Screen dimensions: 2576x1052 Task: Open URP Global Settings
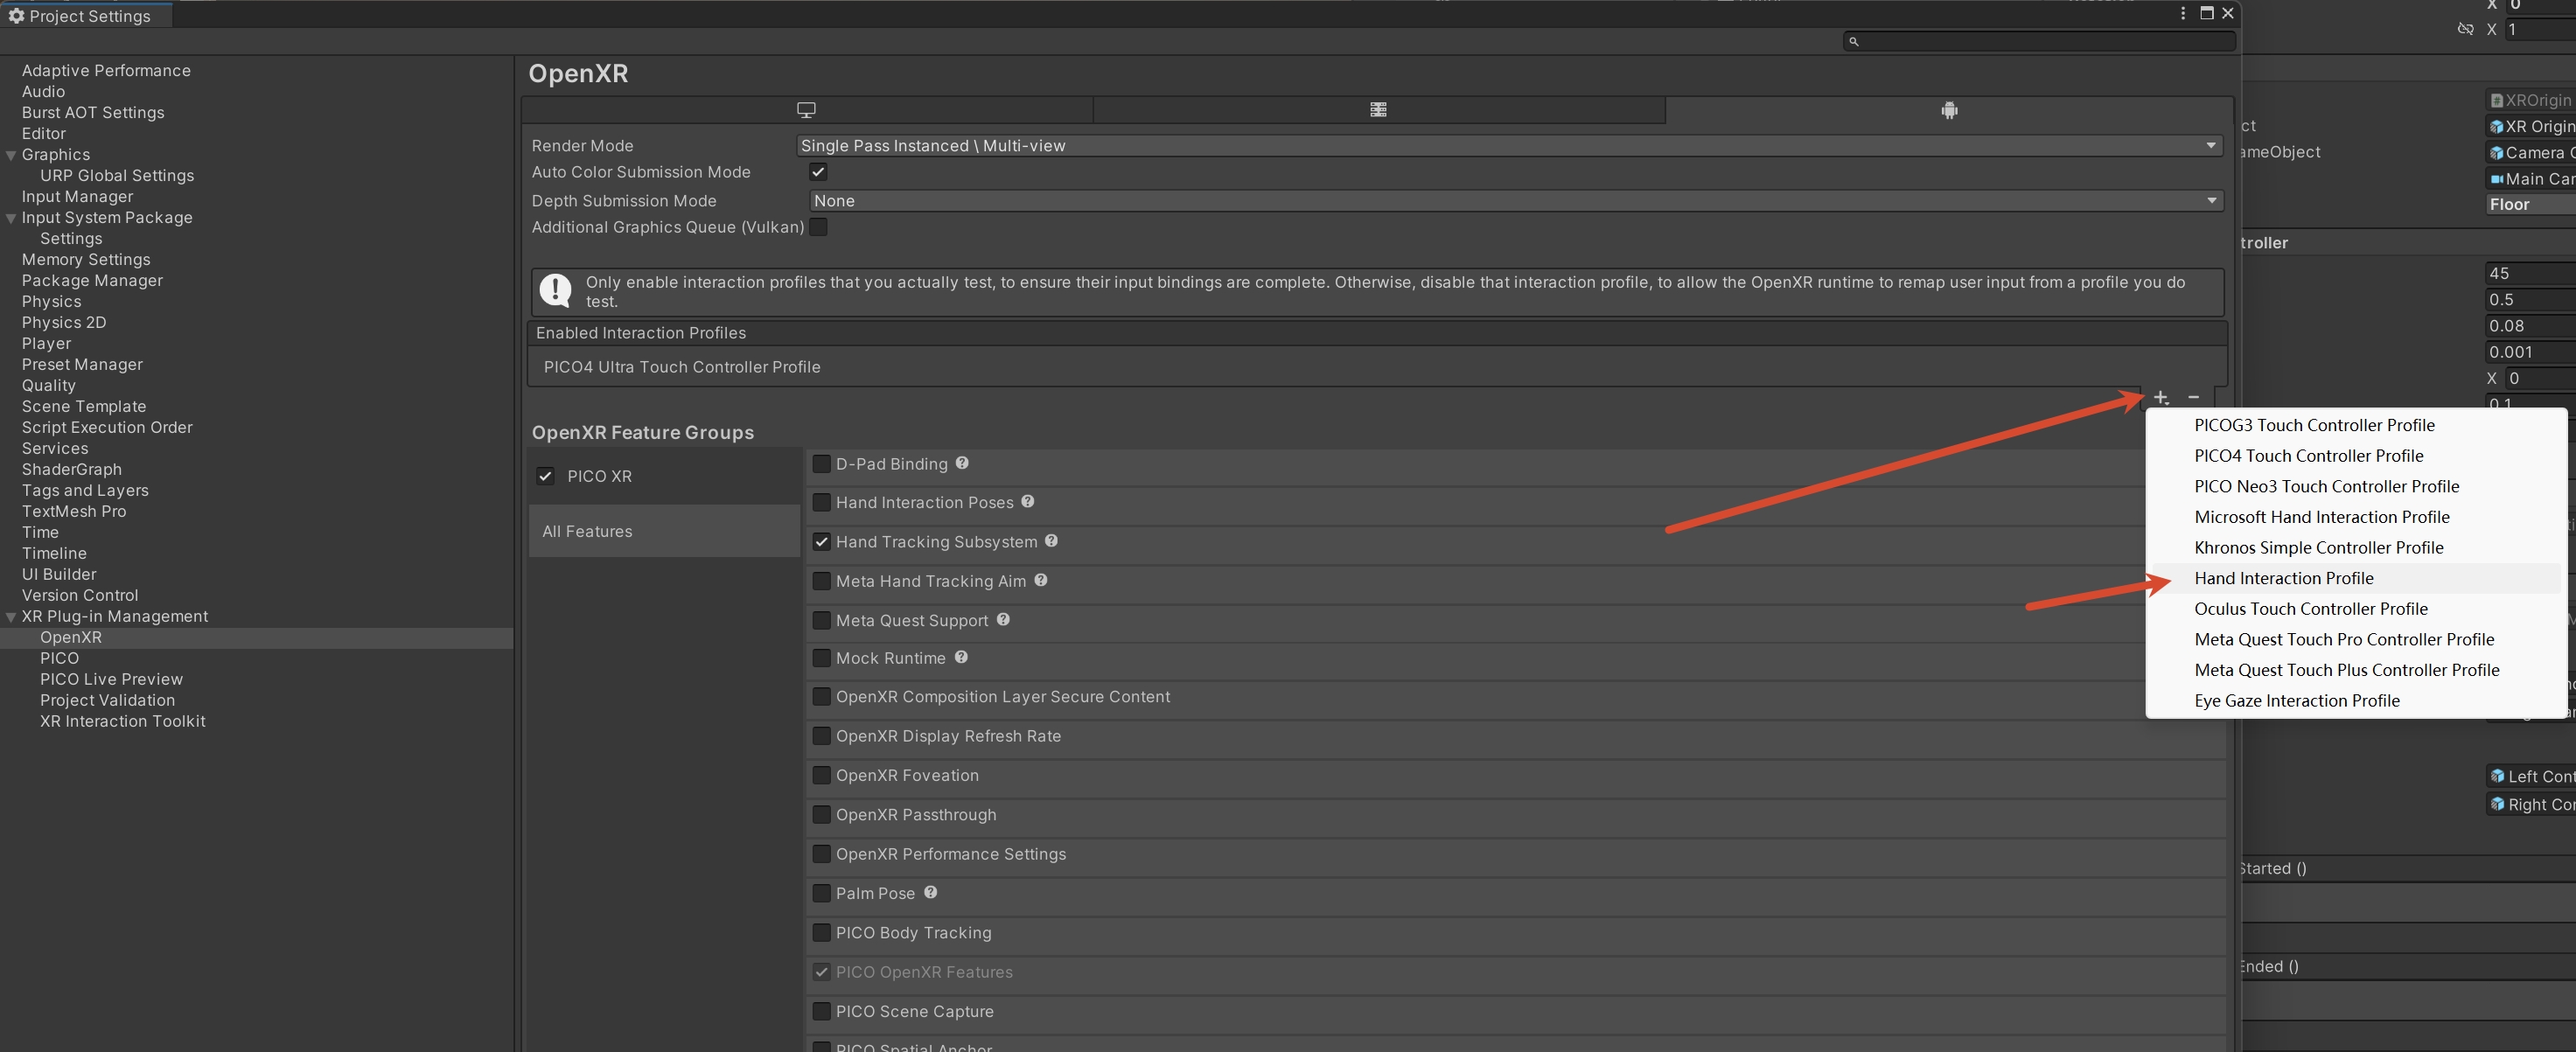pyautogui.click(x=117, y=175)
